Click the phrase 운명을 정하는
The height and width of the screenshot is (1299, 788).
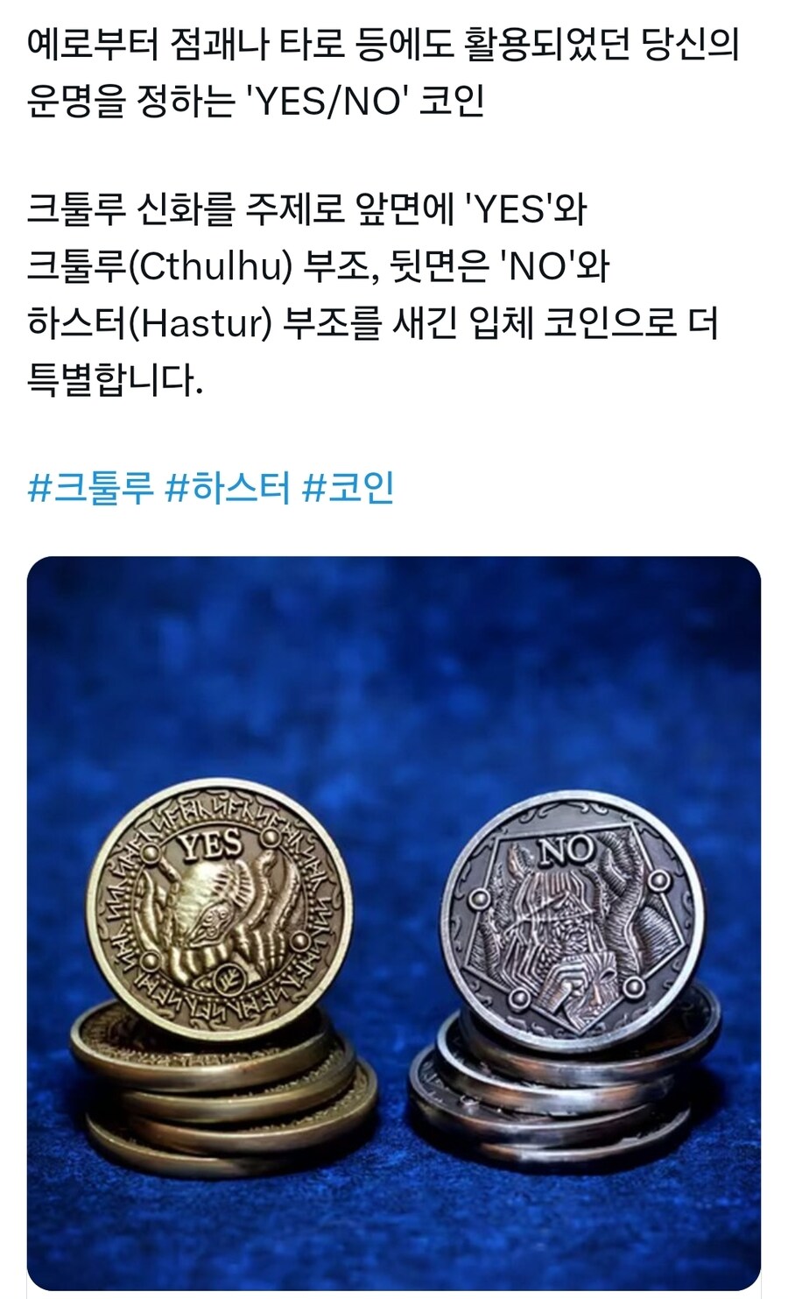click(131, 102)
